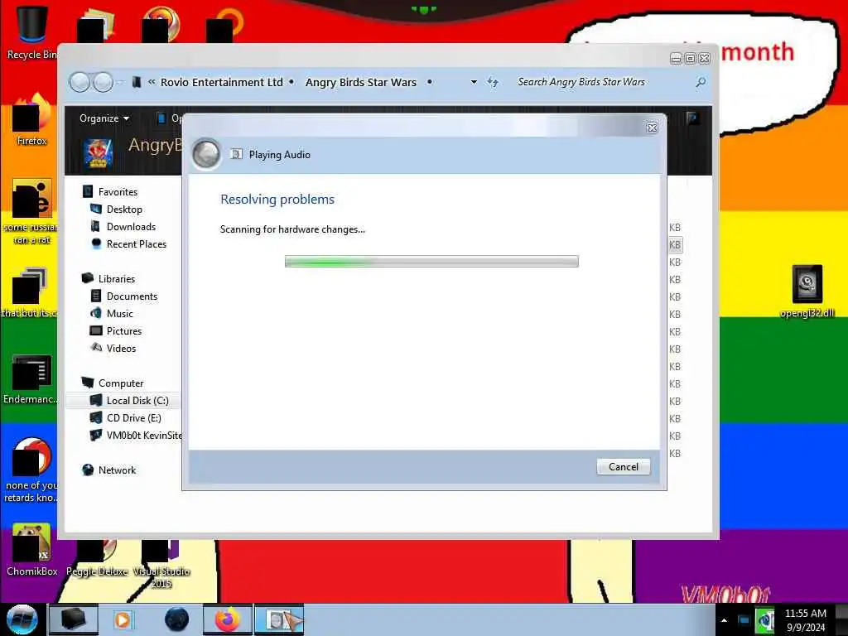This screenshot has width=848, height=636.
Task: Click the help icon in Explorer toolbar
Action: pos(692,118)
